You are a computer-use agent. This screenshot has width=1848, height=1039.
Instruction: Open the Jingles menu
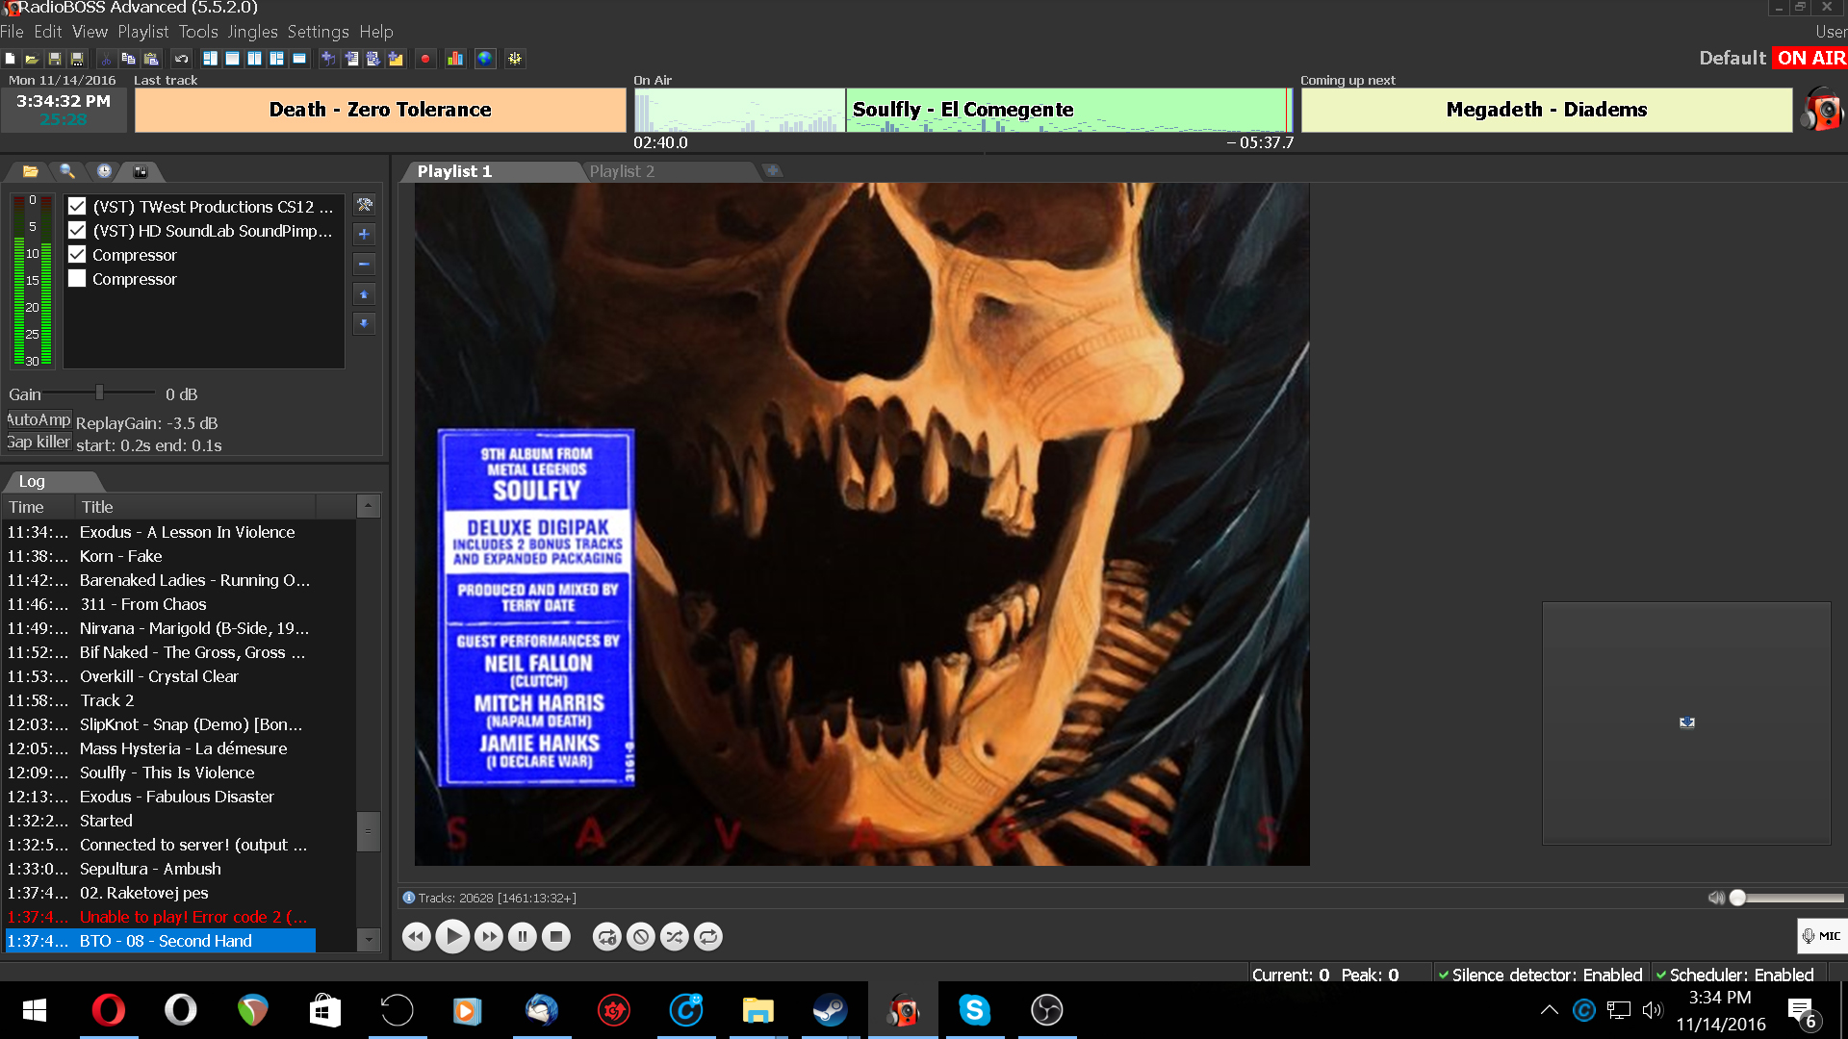click(253, 32)
